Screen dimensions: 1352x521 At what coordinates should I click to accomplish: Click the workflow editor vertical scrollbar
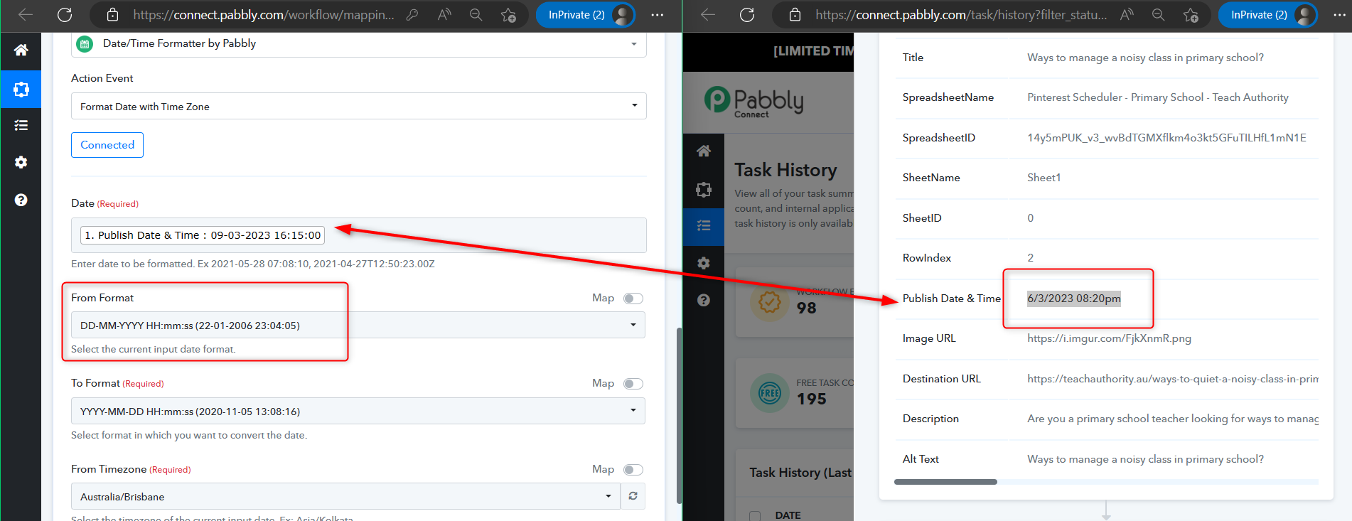pos(679,416)
